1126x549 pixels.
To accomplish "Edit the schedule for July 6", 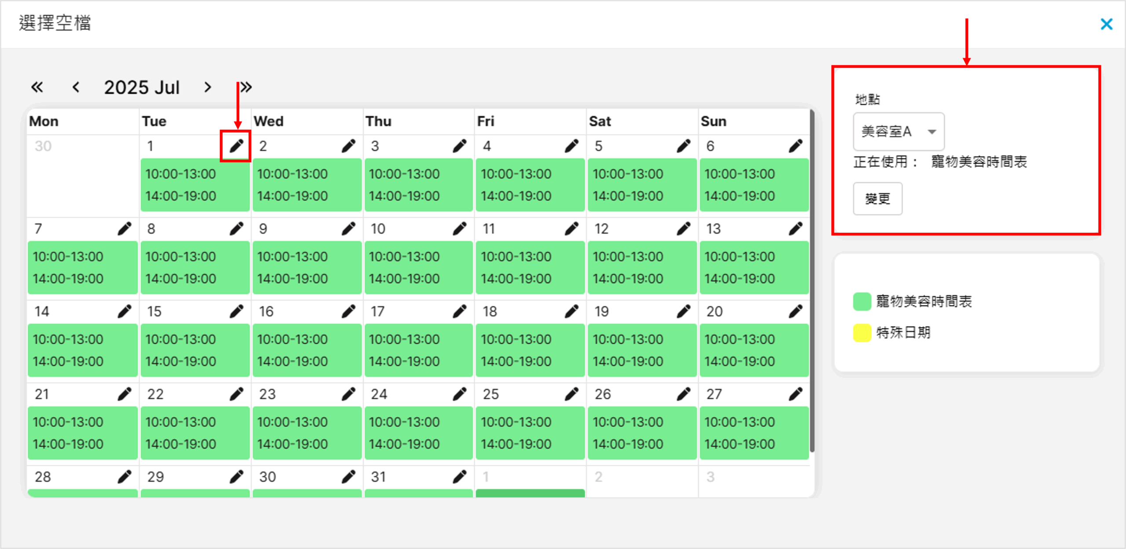I will pyautogui.click(x=795, y=146).
